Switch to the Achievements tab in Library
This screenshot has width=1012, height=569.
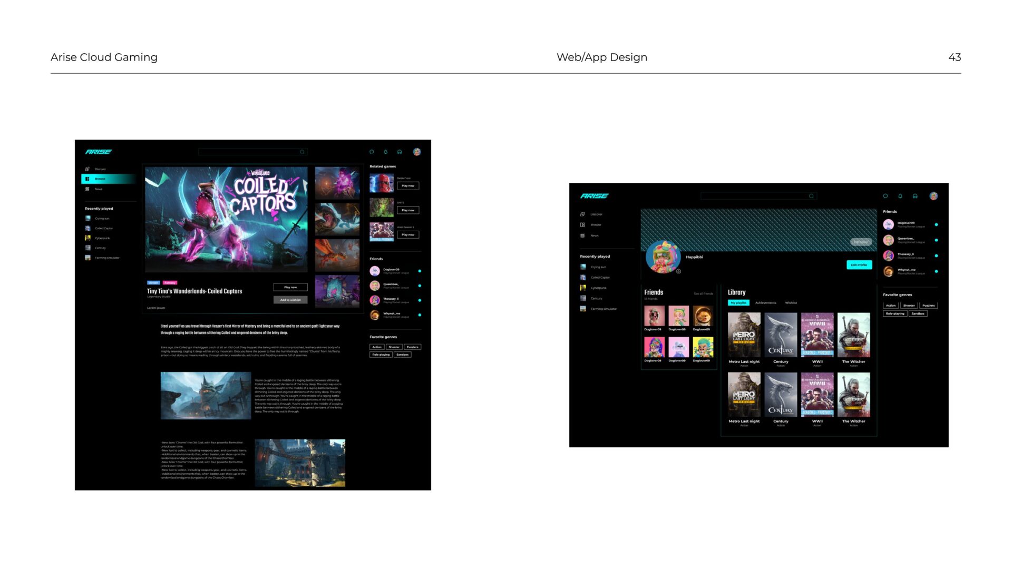point(765,303)
